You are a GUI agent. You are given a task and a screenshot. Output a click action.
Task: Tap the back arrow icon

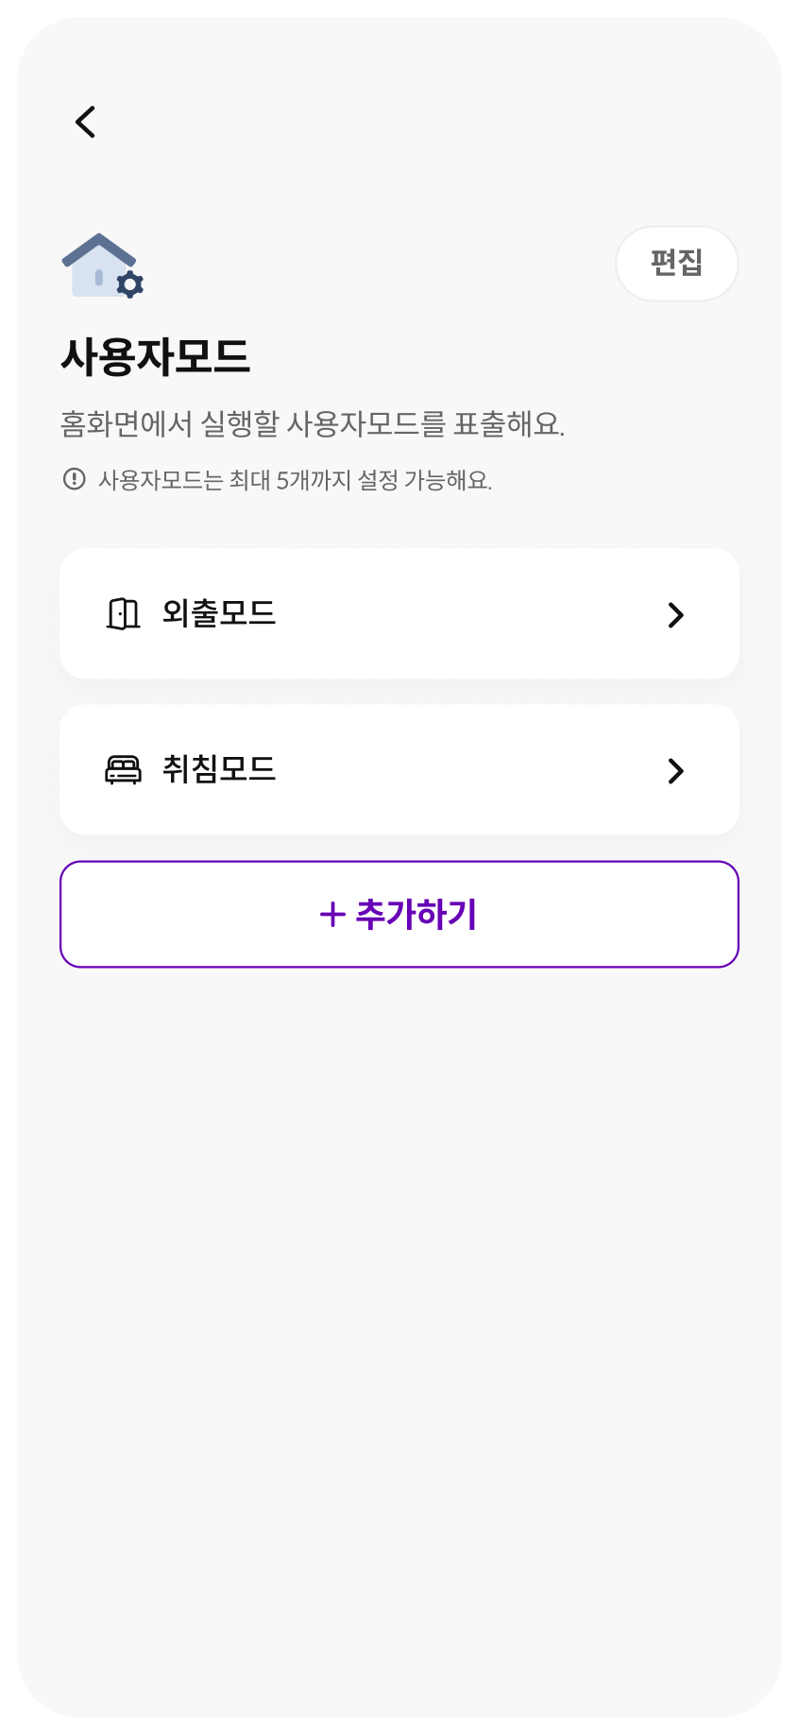point(86,122)
